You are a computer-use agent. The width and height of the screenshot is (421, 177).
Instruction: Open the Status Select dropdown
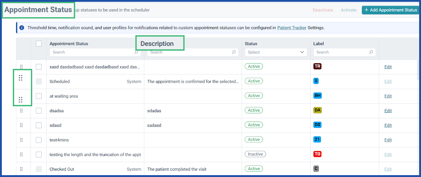click(275, 52)
